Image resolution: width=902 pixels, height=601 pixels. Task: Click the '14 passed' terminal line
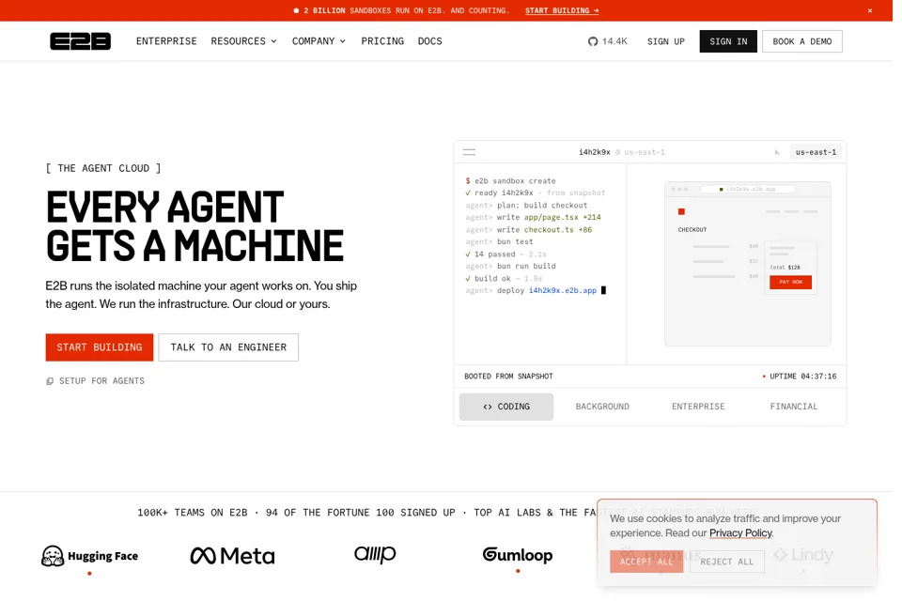click(506, 254)
